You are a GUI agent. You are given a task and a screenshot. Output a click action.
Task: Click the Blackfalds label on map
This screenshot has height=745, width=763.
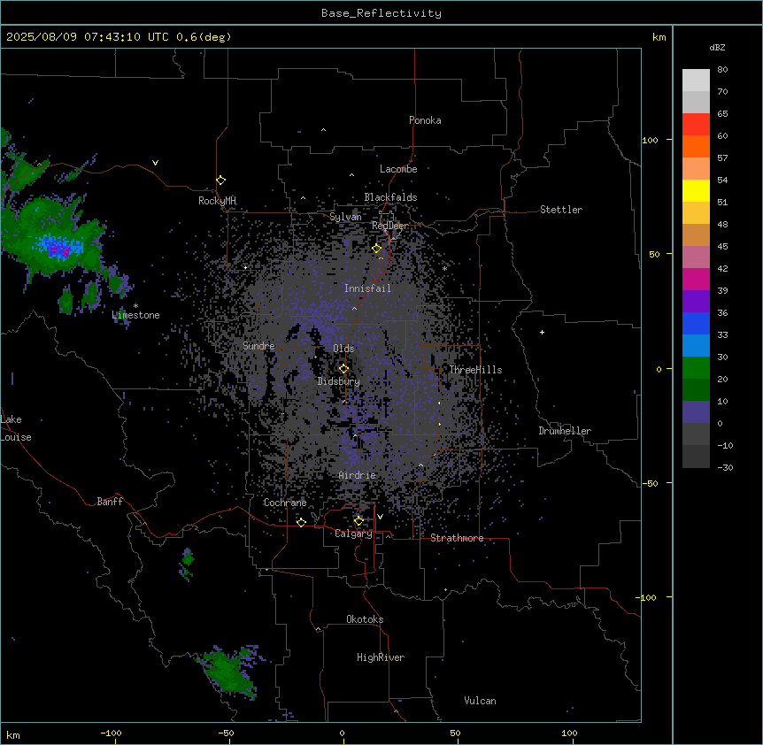[390, 197]
